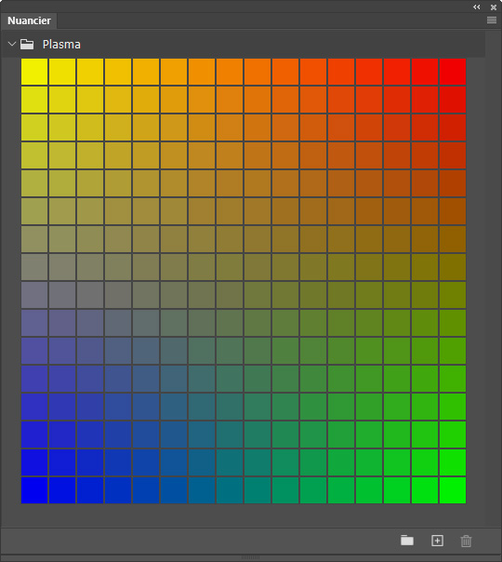Select the Plasma group name
The height and width of the screenshot is (562, 502).
[61, 45]
